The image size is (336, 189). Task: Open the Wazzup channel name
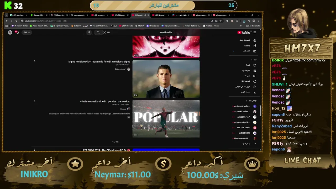[x=123, y=109]
